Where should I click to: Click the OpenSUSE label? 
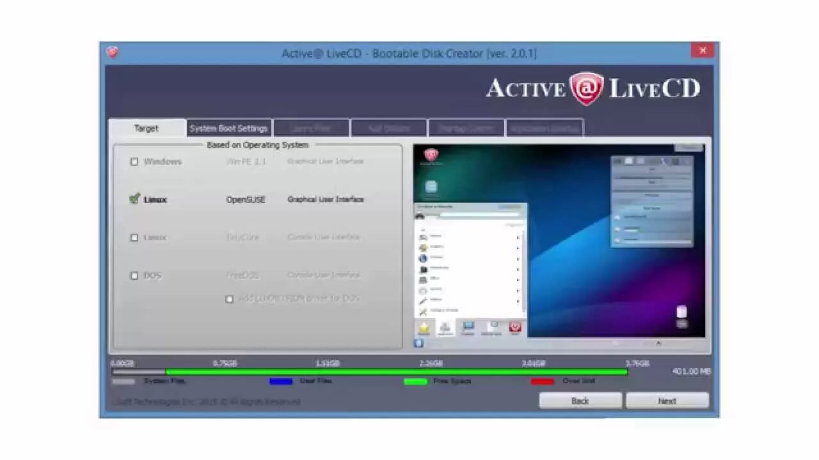point(246,199)
